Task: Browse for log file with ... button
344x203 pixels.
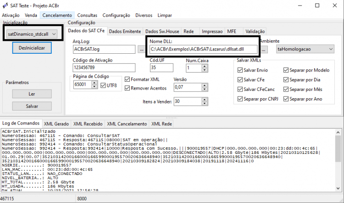Action: (142, 50)
